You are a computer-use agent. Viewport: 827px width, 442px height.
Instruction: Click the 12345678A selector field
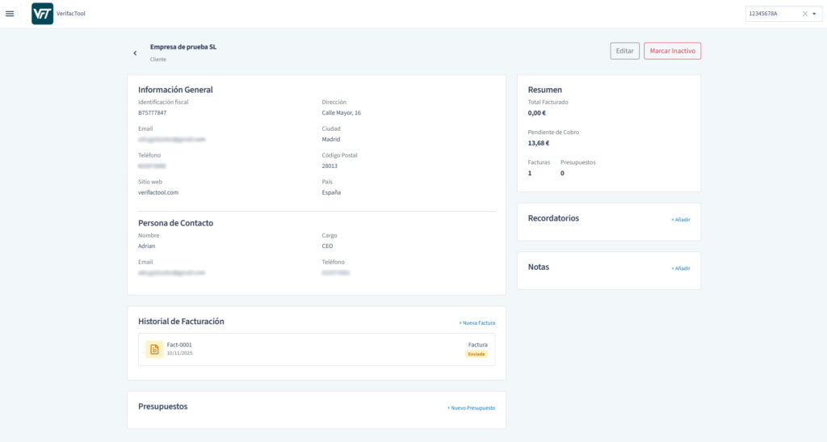pyautogui.click(x=773, y=14)
